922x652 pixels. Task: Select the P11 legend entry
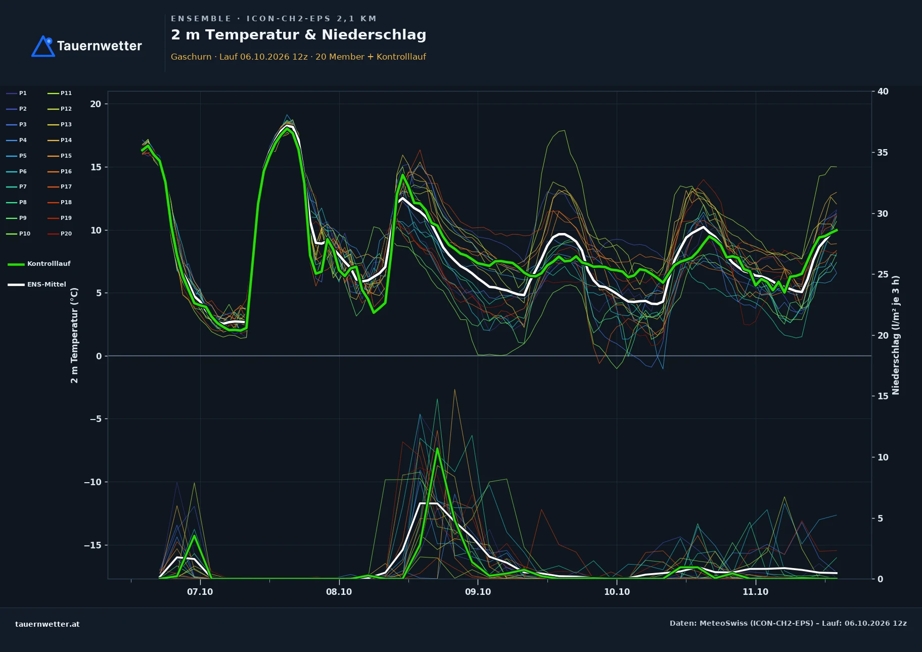(60, 93)
